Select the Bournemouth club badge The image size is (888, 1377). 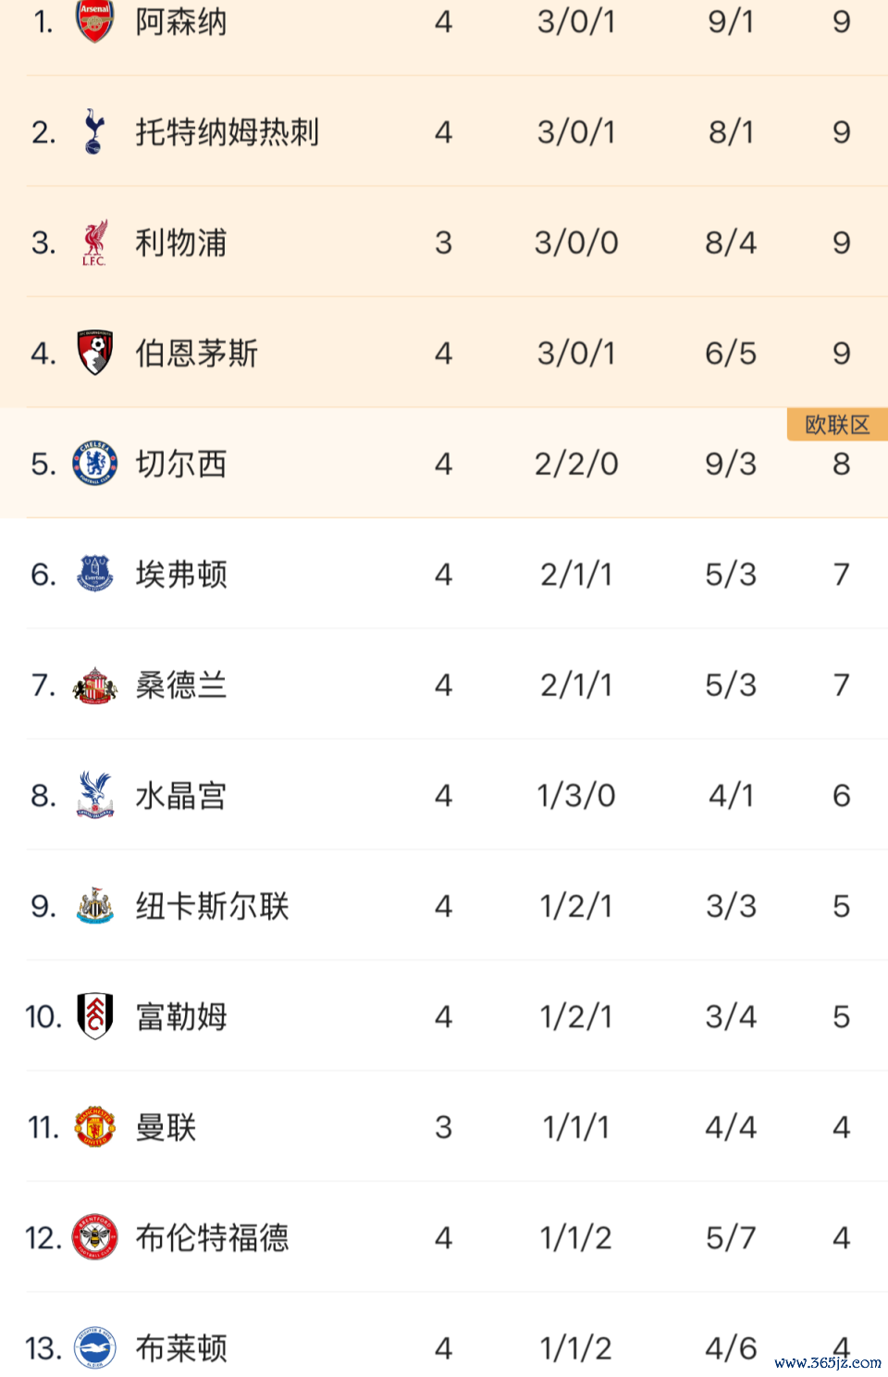pyautogui.click(x=94, y=353)
